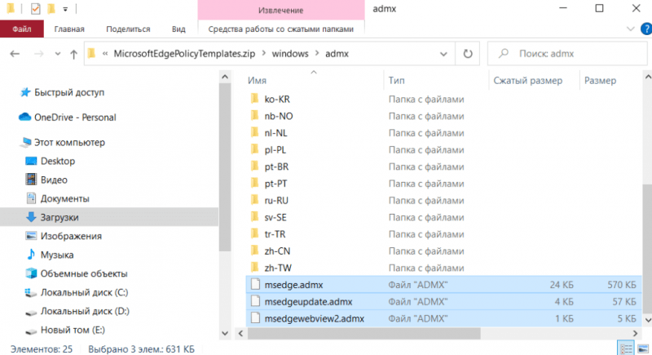Click the file list horizontal scrollbar right arrow
This screenshot has width=652, height=355.
(635, 333)
